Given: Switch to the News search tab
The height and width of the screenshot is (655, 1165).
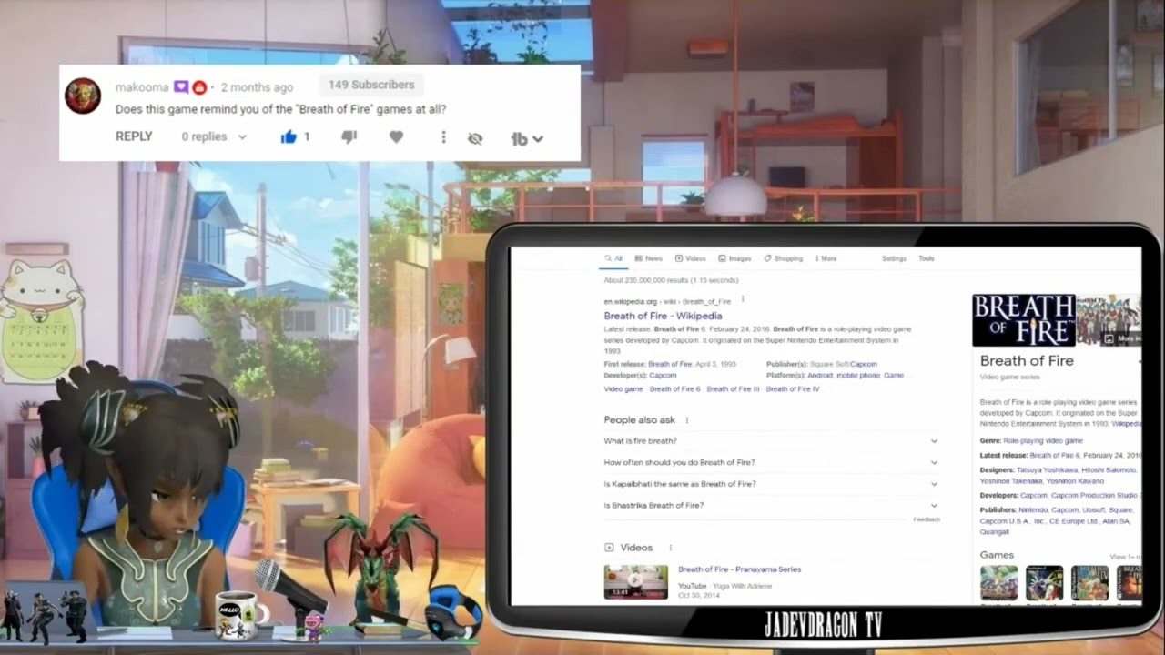Looking at the screenshot, I should [649, 258].
